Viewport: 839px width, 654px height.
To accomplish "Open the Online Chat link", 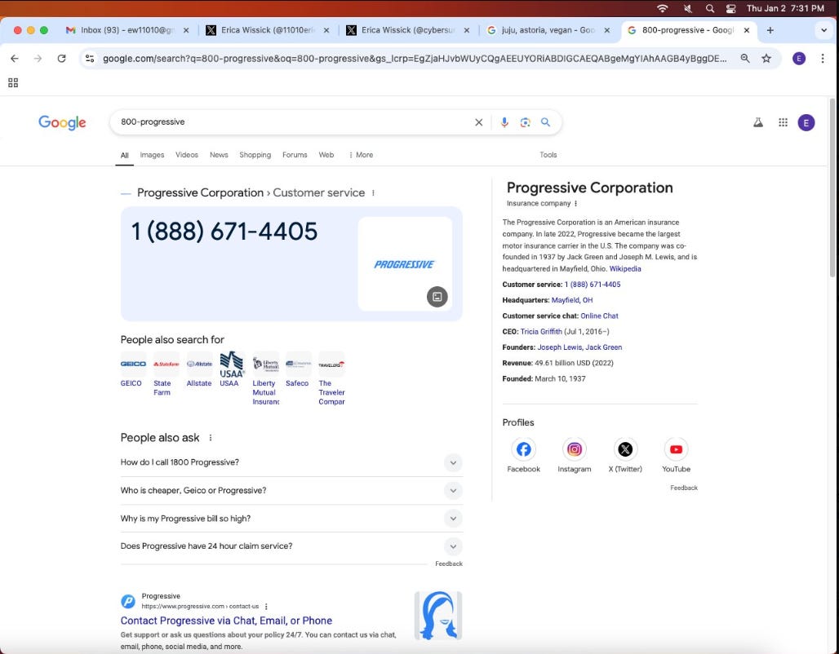I will click(599, 316).
